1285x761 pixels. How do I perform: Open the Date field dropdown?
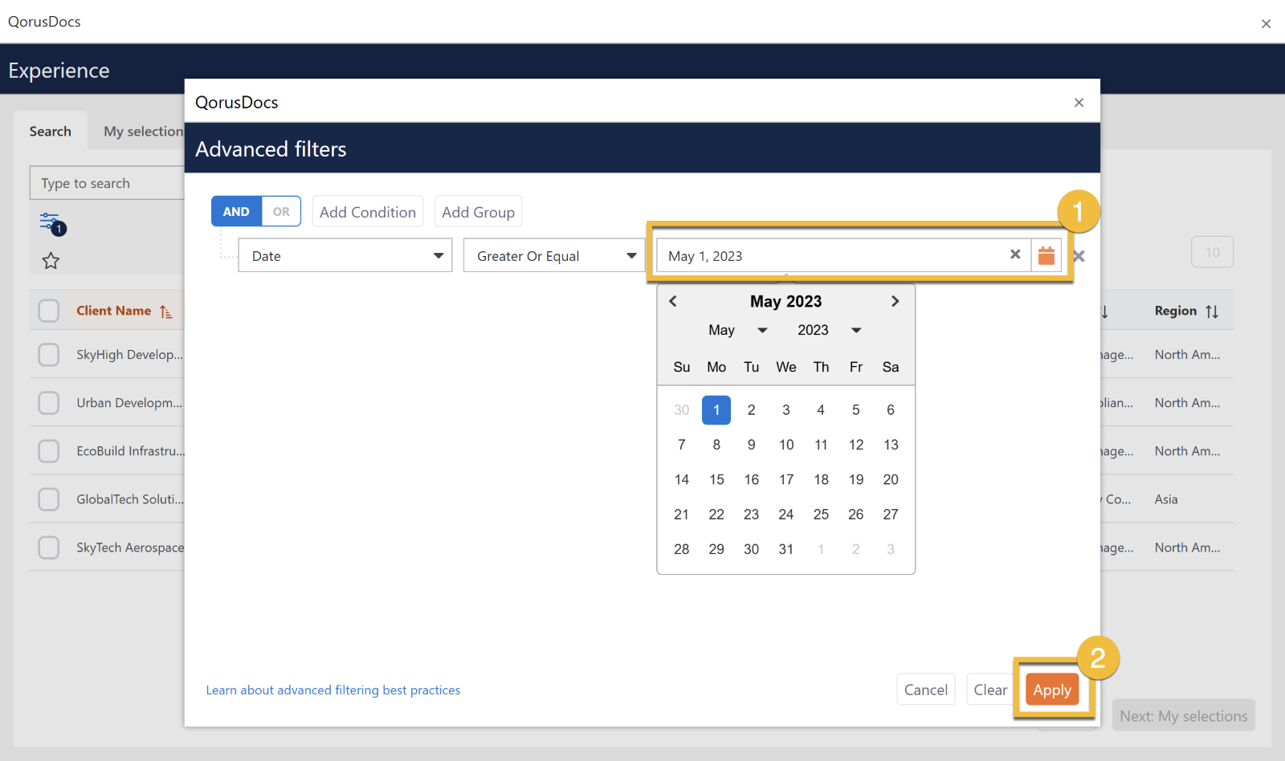[x=345, y=255]
